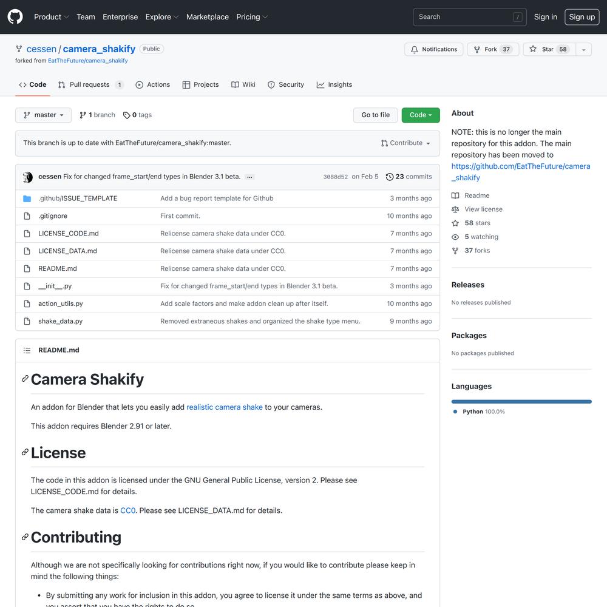Open the EatTheFuture/camera_shakify forked-from link
This screenshot has height=607, width=607.
tap(88, 61)
